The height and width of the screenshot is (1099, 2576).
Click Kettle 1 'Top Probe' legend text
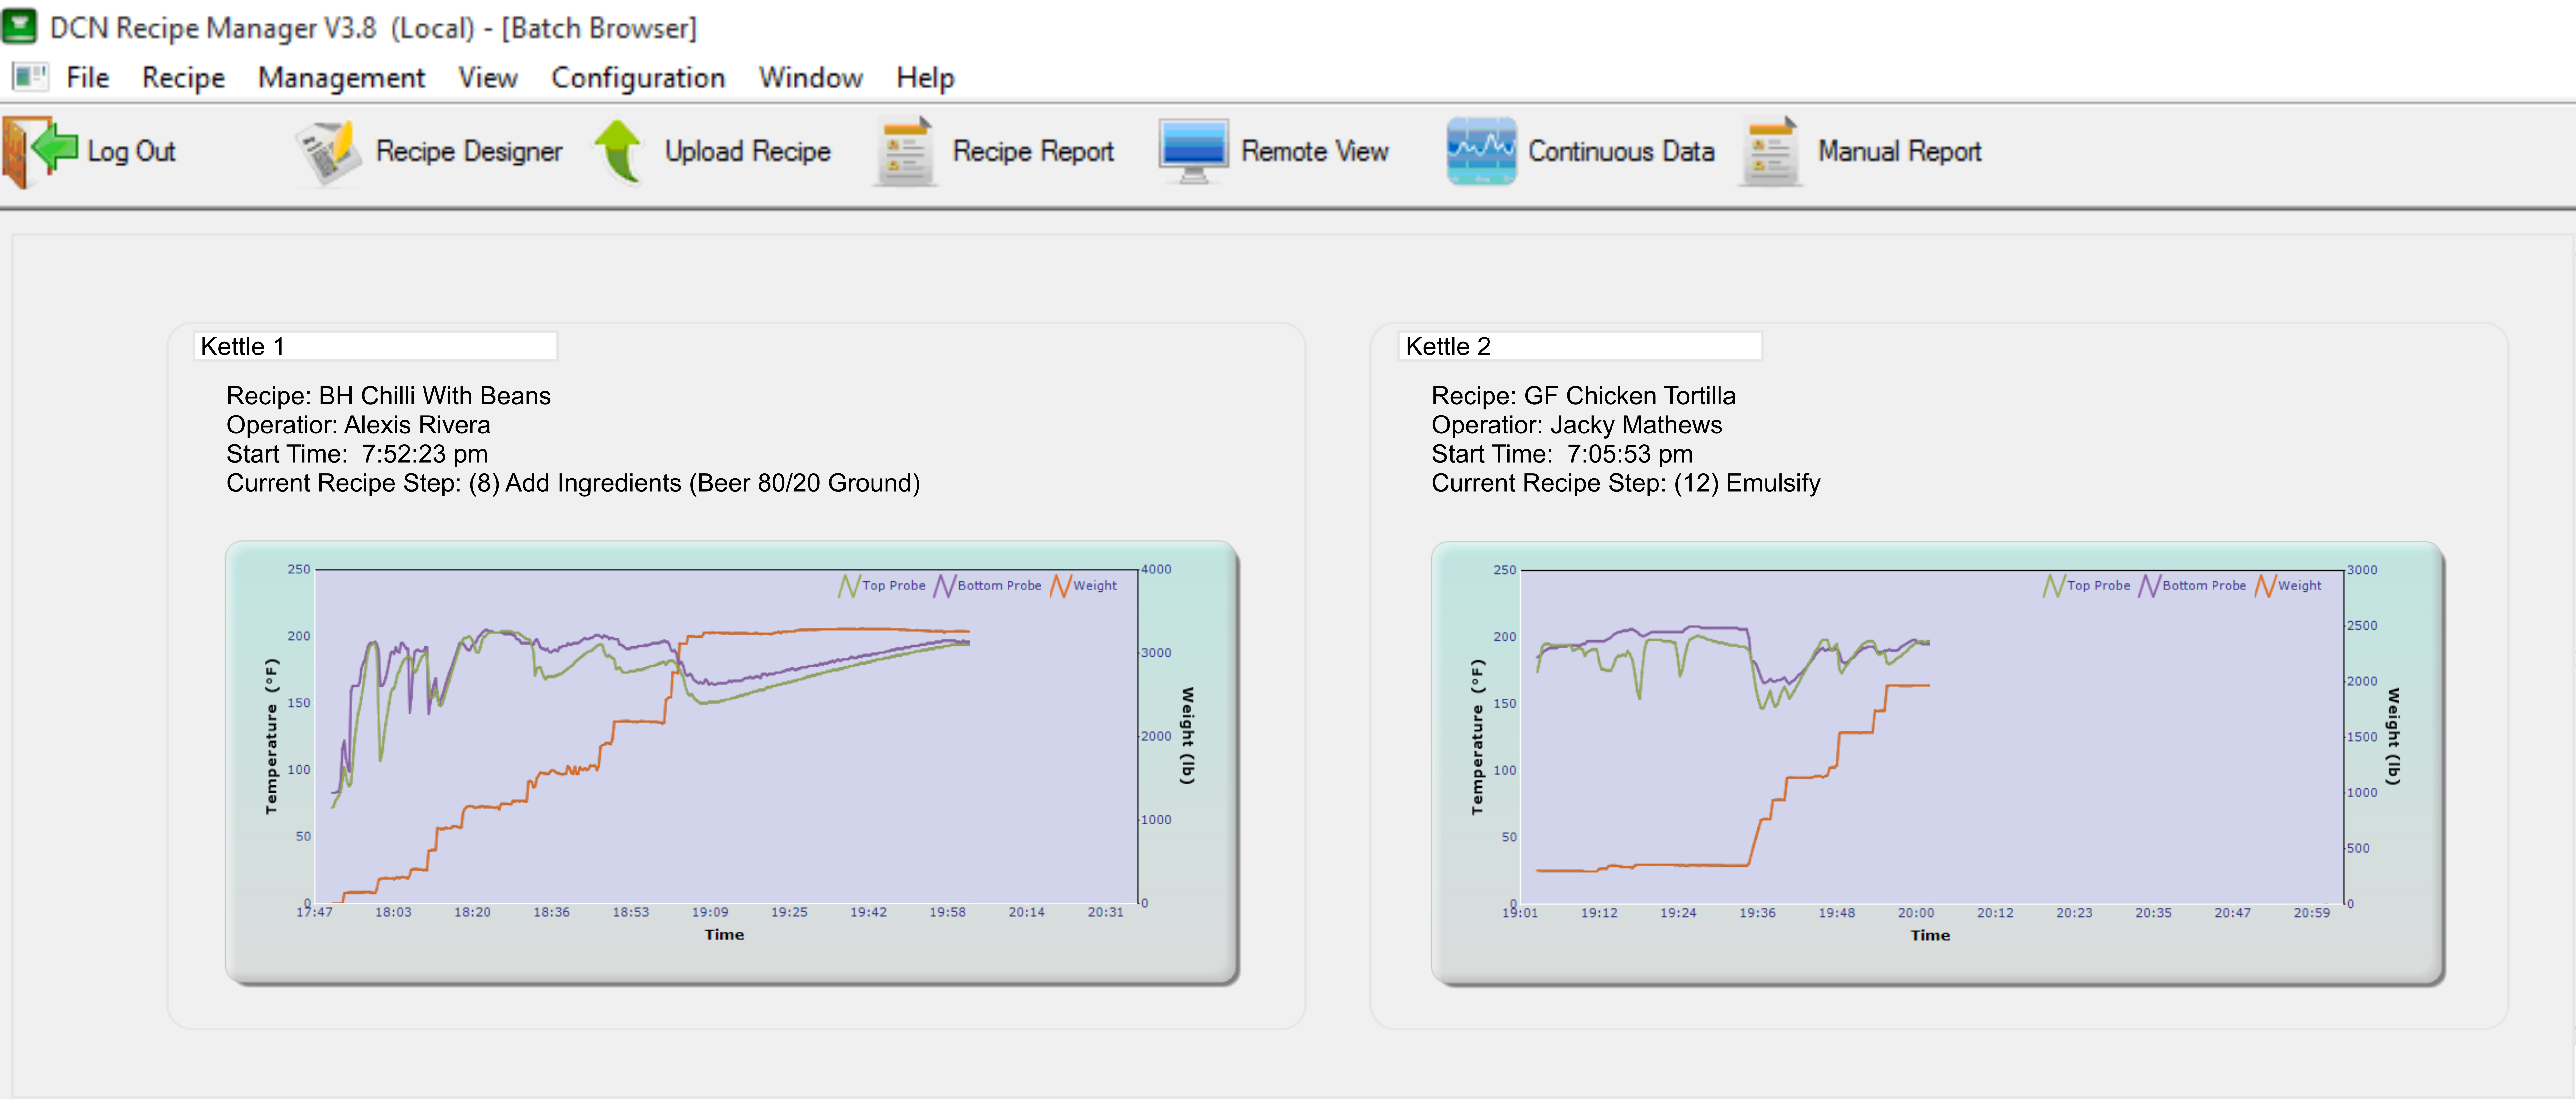point(894,586)
